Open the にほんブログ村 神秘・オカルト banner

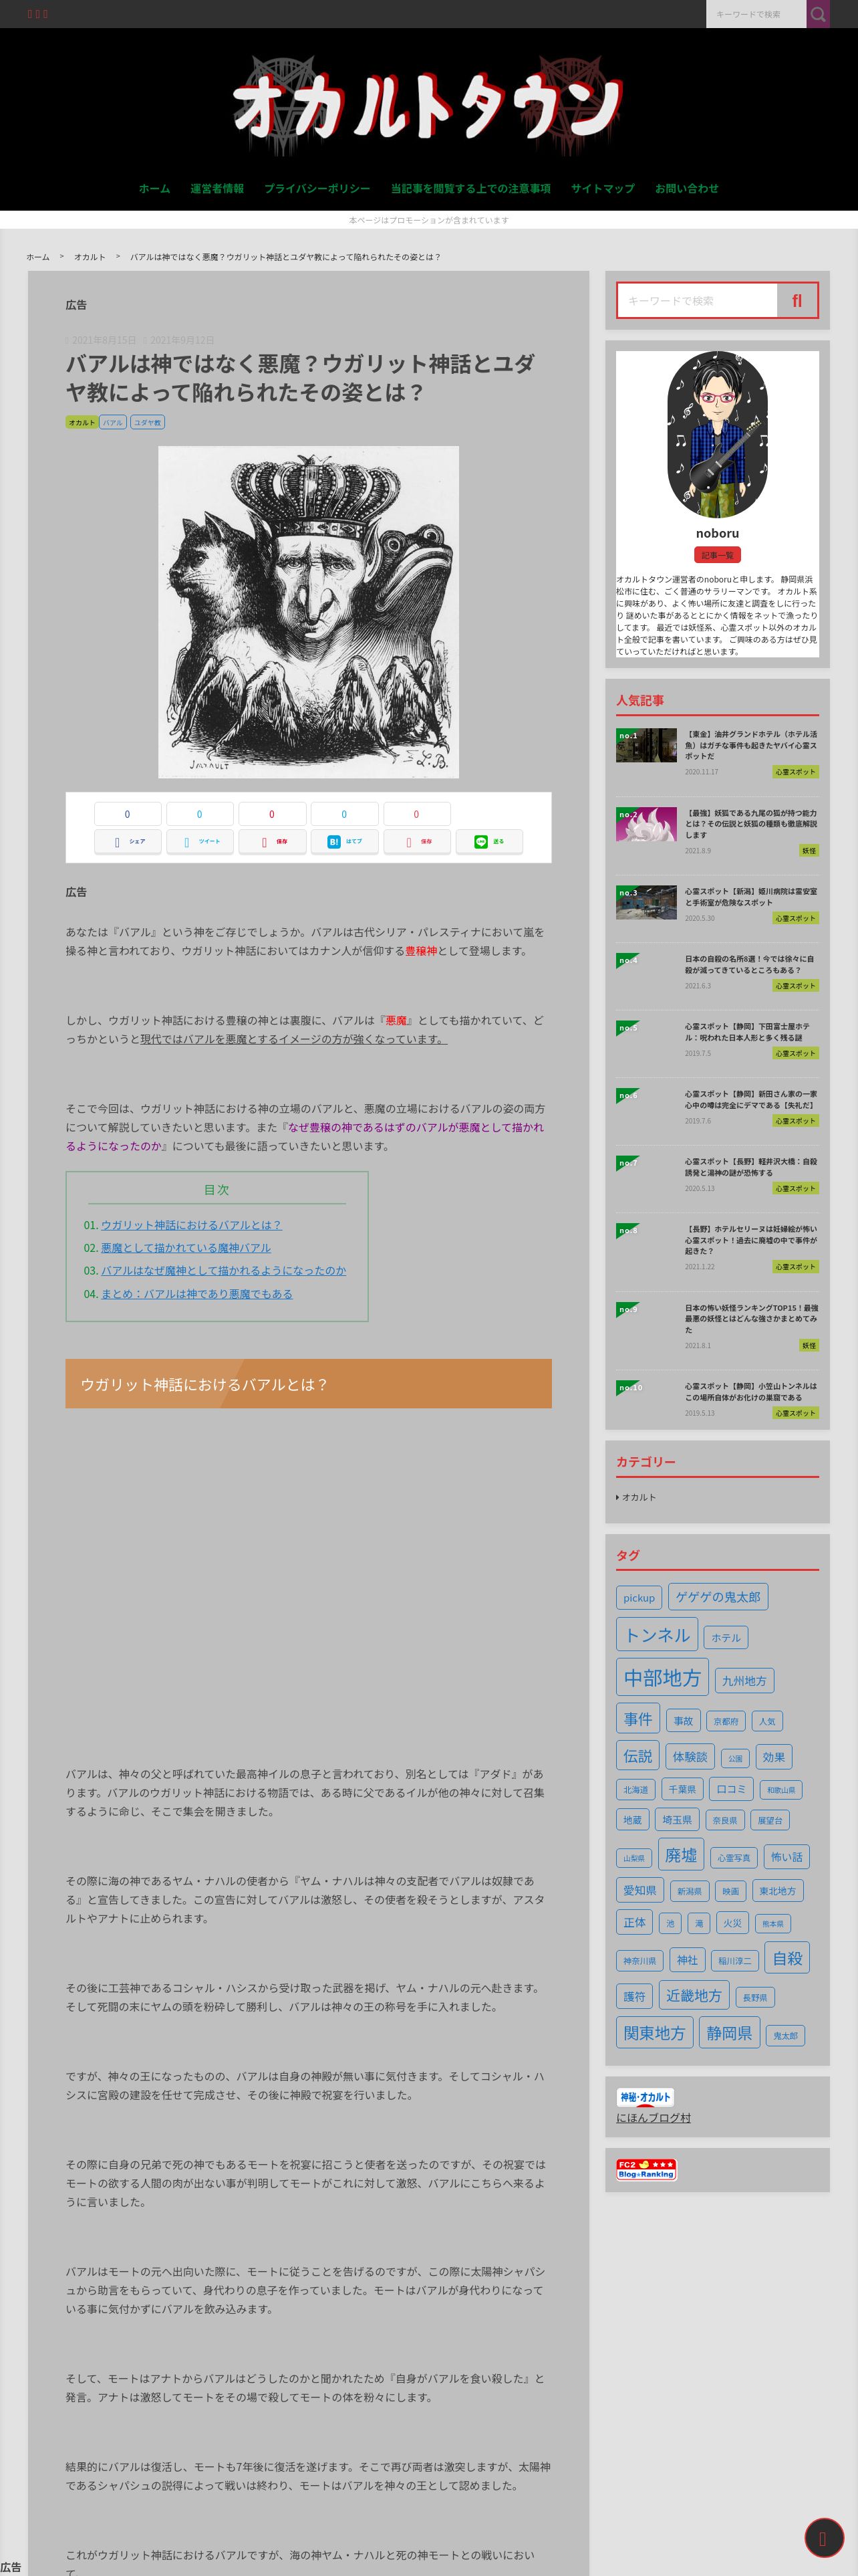click(646, 2097)
